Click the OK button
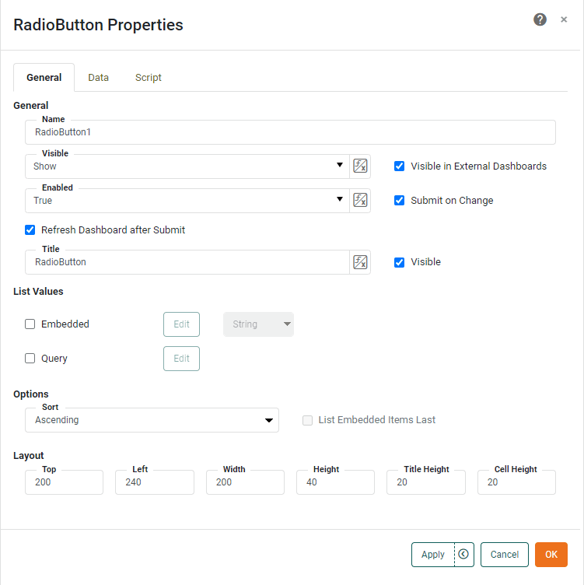584x585 pixels. click(551, 555)
